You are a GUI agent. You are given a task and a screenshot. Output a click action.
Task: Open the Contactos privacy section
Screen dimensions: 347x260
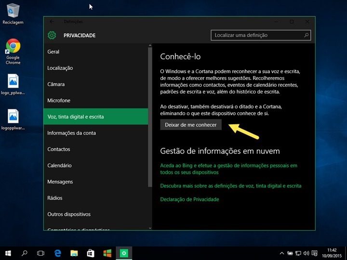pyautogui.click(x=96, y=149)
